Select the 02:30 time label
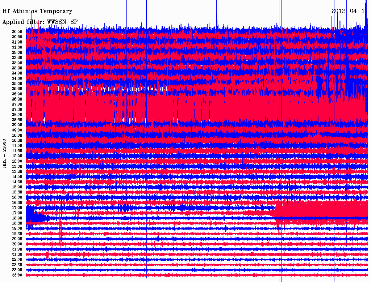Screen dimensions: 371x282 click(x=17, y=57)
